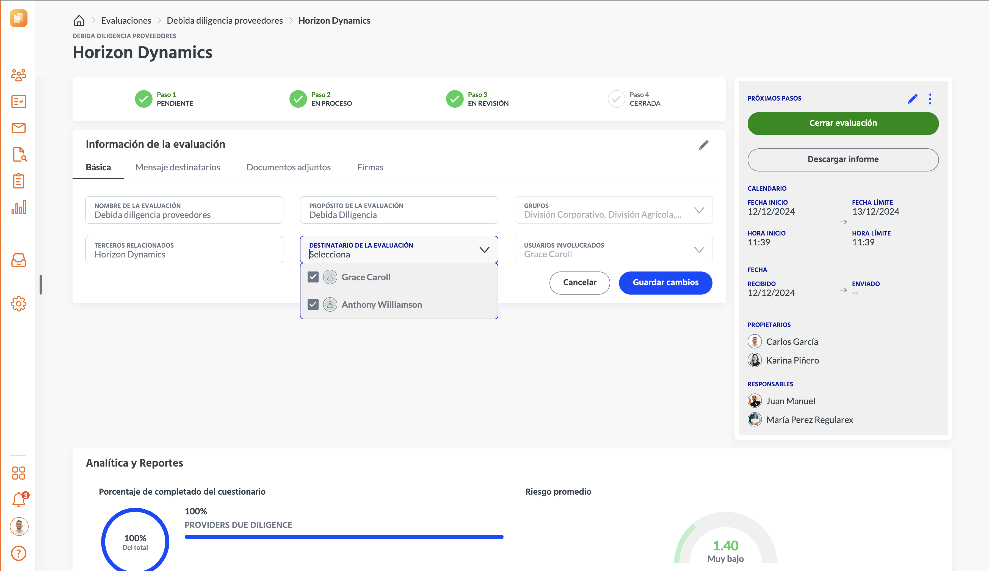This screenshot has width=989, height=571.
Task: Open the user profile avatar in sidebar
Action: pyautogui.click(x=19, y=526)
